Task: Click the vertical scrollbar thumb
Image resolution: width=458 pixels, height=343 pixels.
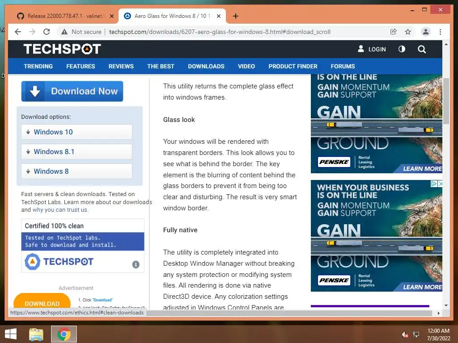Action: 446,101
